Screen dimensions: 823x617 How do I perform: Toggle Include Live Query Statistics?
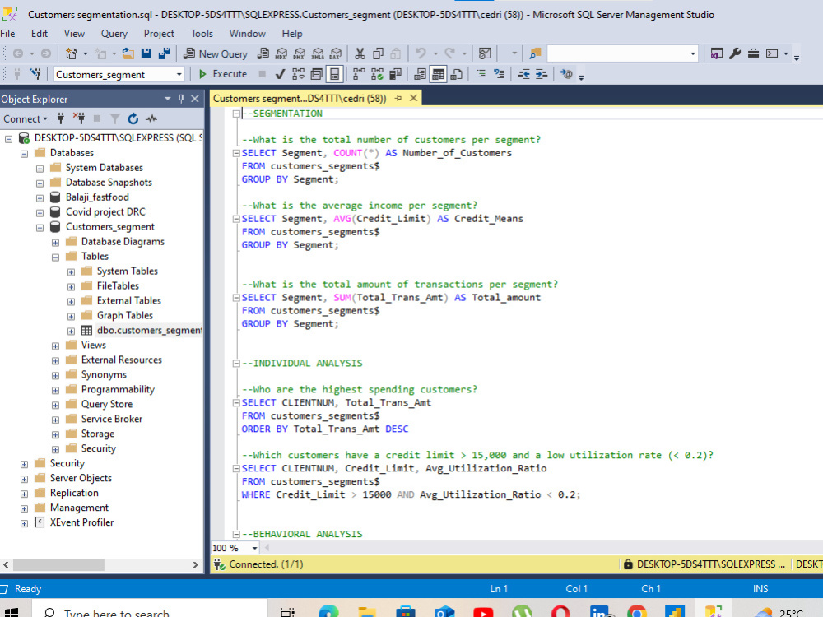(x=378, y=74)
